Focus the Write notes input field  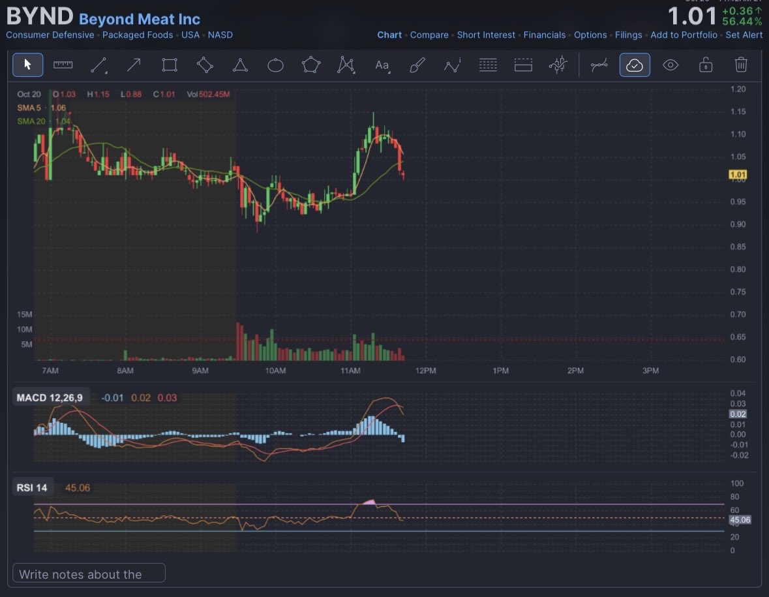89,573
